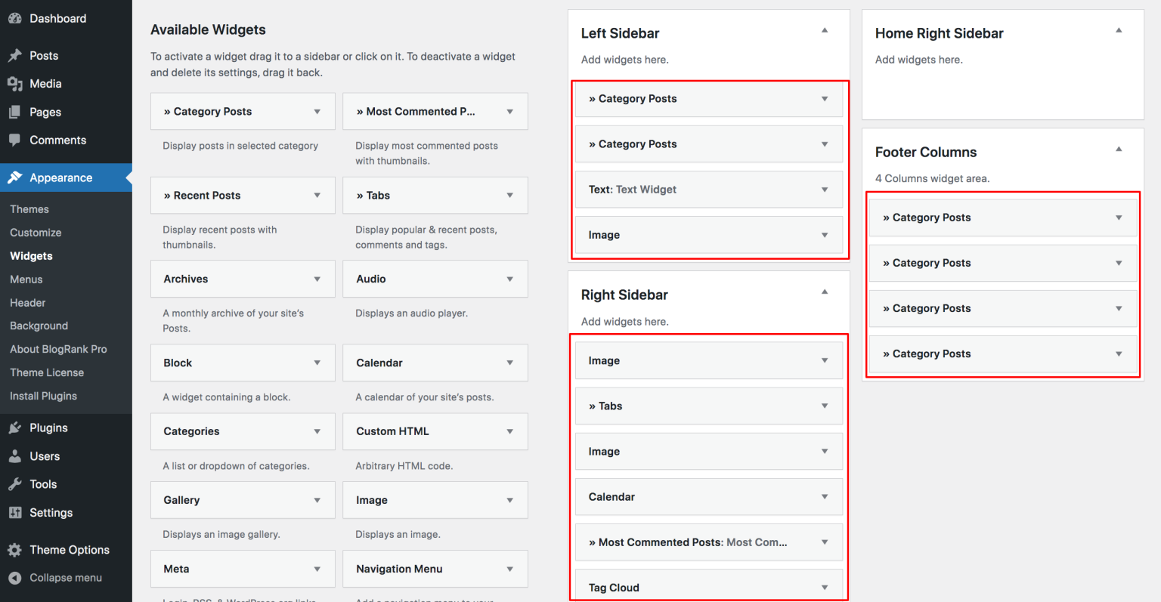Image resolution: width=1161 pixels, height=602 pixels.
Task: Go to the Menus submenu item
Action: (x=26, y=279)
